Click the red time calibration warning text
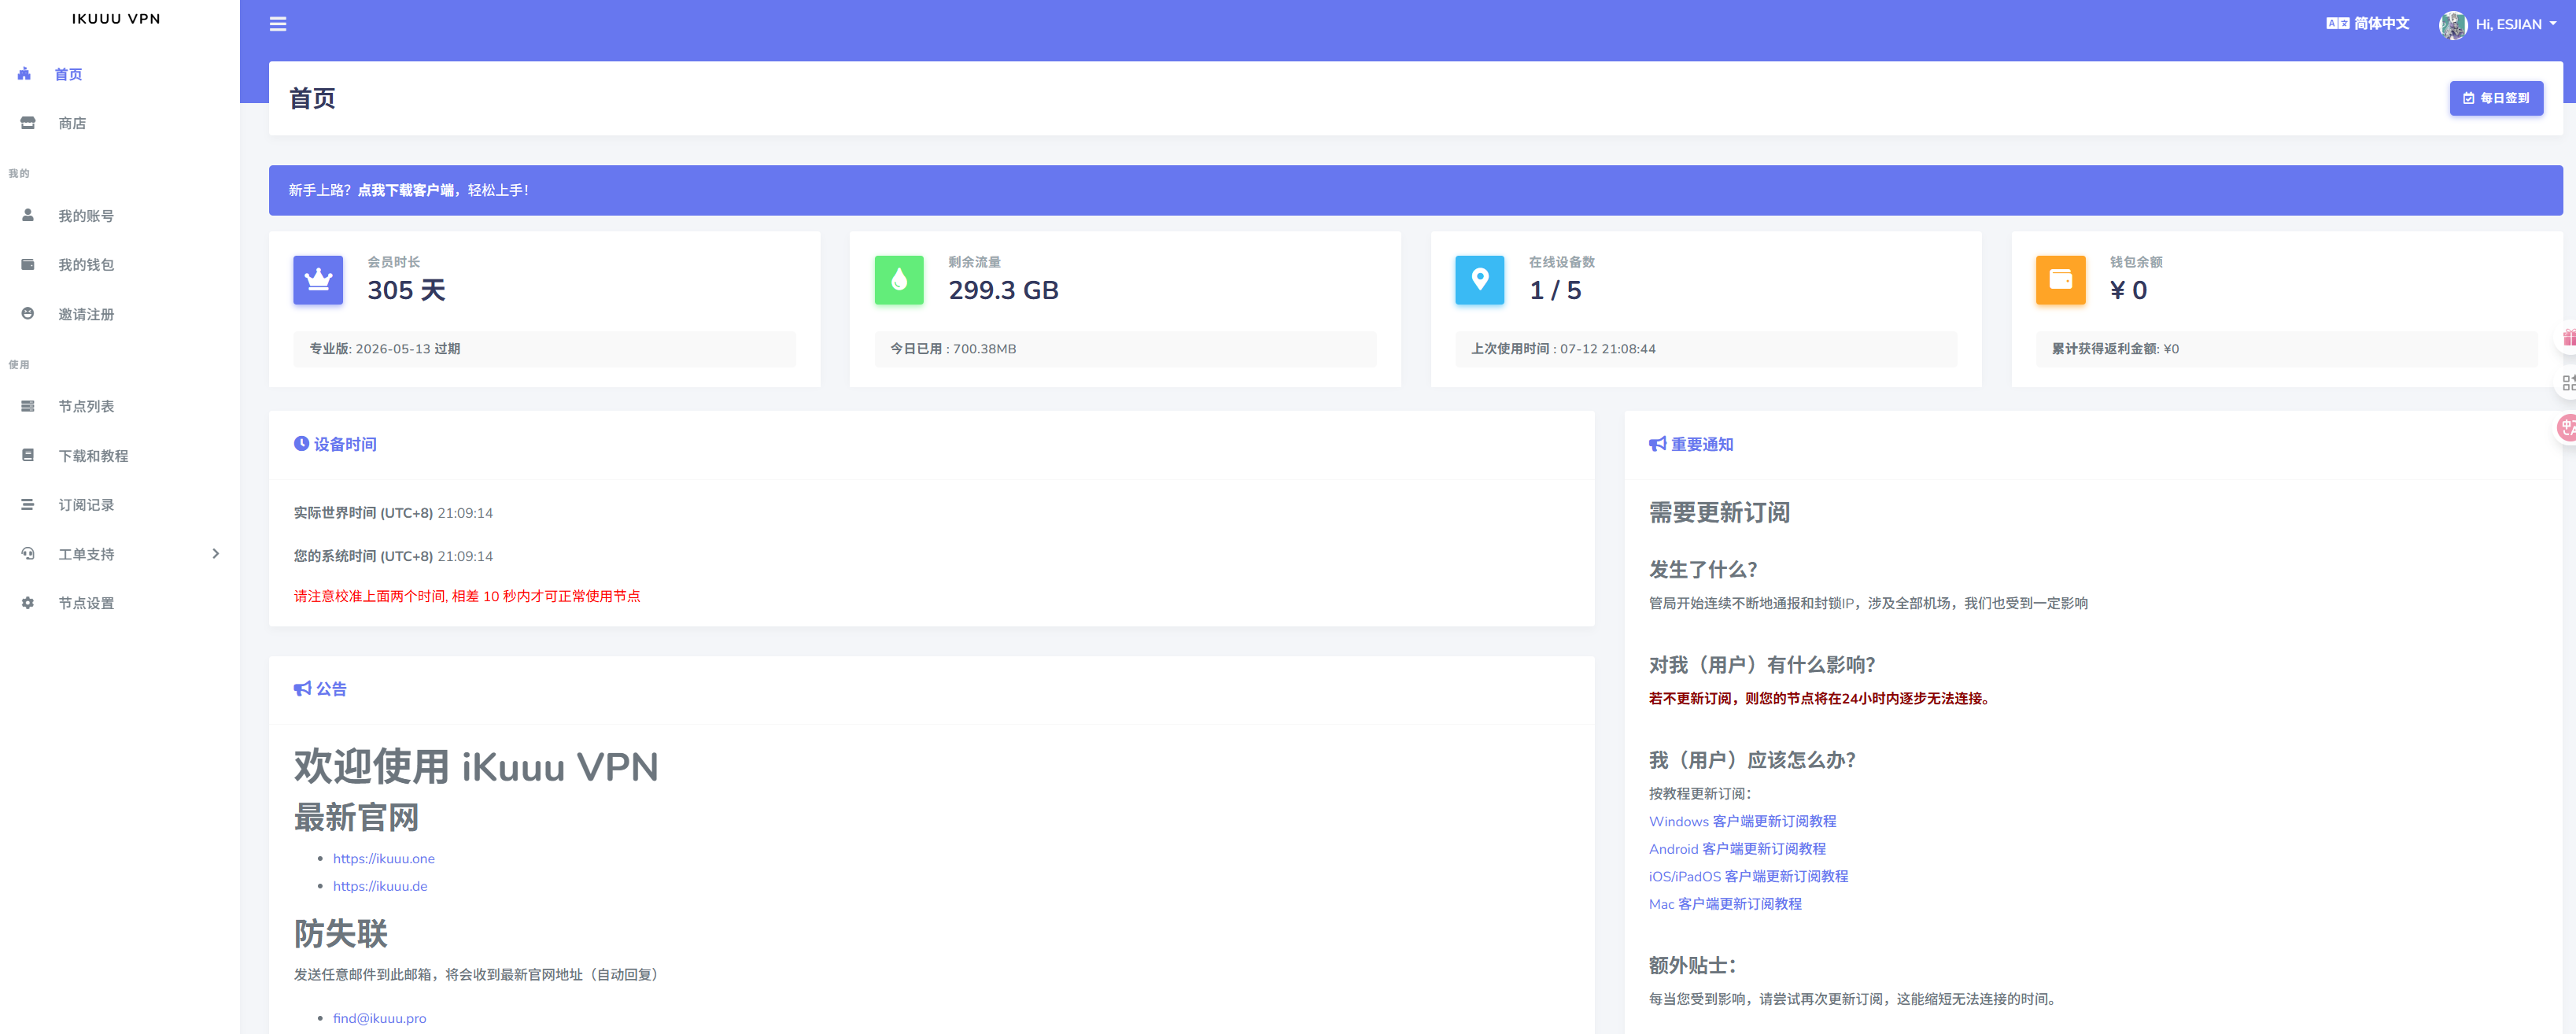2576x1034 pixels. (466, 596)
